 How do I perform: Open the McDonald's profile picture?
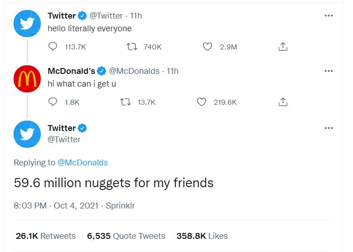[x=27, y=79]
